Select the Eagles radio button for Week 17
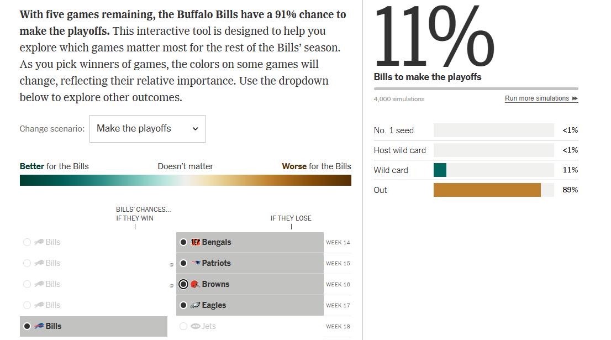The image size is (611, 340). coord(183,305)
